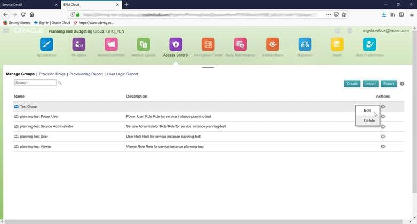This screenshot has width=417, height=224.
Task: Open the User Preferences icon
Action: (370, 45)
